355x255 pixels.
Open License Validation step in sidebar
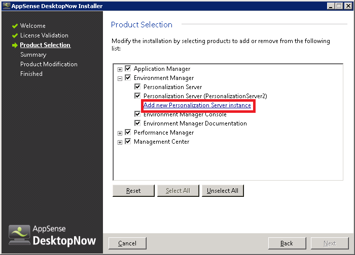(x=44, y=35)
